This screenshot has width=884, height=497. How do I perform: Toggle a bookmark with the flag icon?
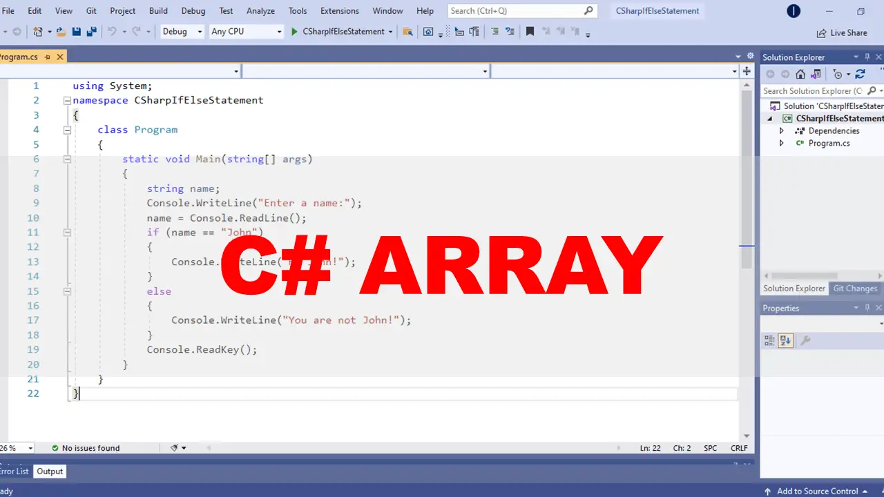pos(529,31)
